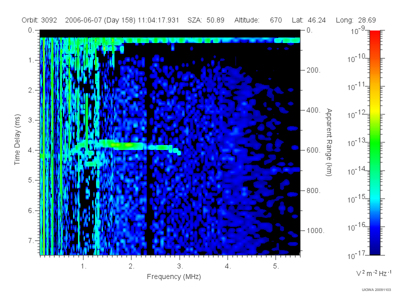This screenshot has height=300, width=400.
Task: Click the 'V² m⁻² Hz⁻¹' units label
Action: [x=373, y=273]
